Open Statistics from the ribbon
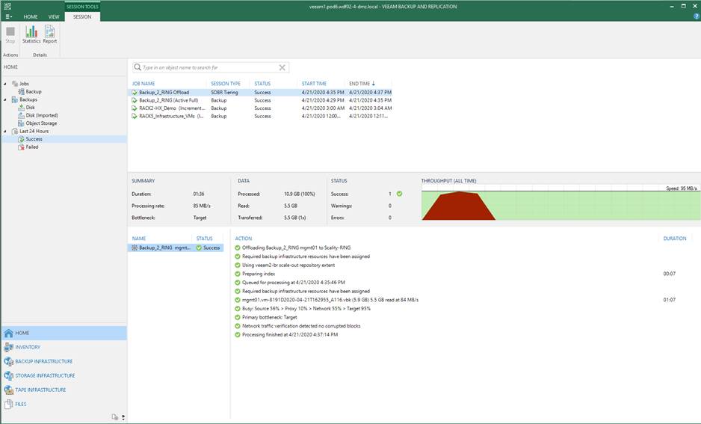The image size is (701, 424). [31, 34]
